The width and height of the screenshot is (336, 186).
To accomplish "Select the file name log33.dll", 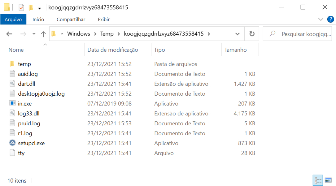I will click(x=29, y=114).
